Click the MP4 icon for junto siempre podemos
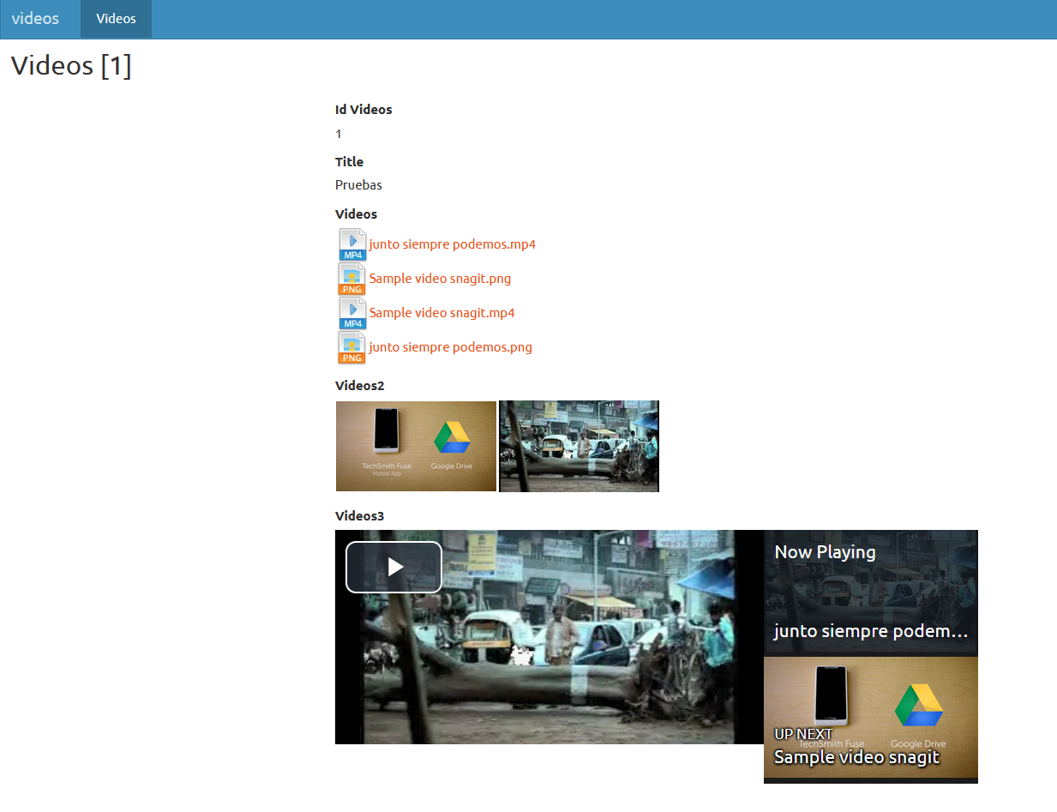1057x812 pixels. 352,244
